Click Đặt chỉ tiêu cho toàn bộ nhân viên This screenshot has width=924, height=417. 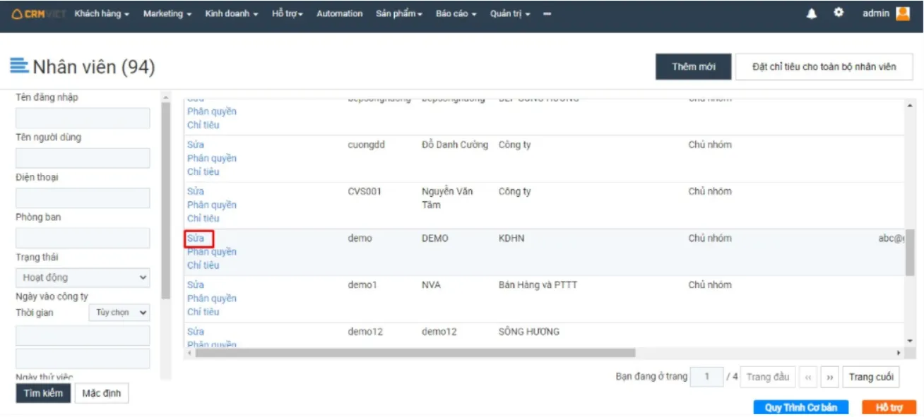[x=824, y=66]
